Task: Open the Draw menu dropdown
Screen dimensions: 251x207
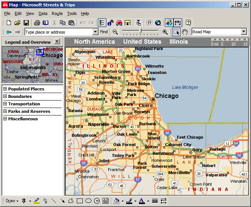Action: click(x=12, y=201)
